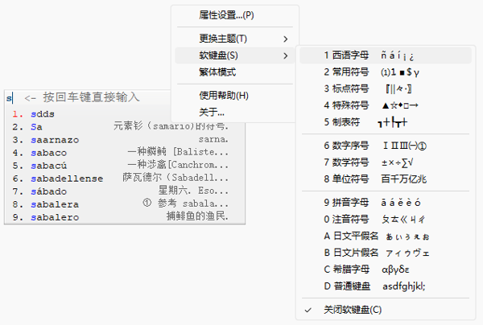Image resolution: width=483 pixels, height=325 pixels.
Task: Select 制表符 soft keyboard
Action: (342, 121)
